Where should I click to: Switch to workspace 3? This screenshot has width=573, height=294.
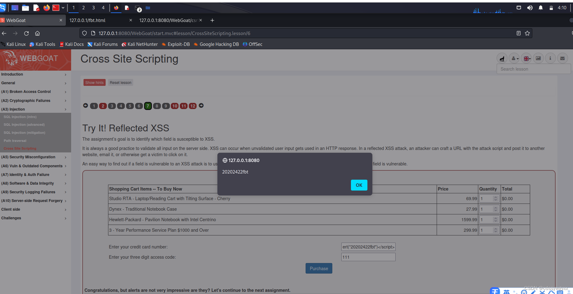tap(93, 8)
